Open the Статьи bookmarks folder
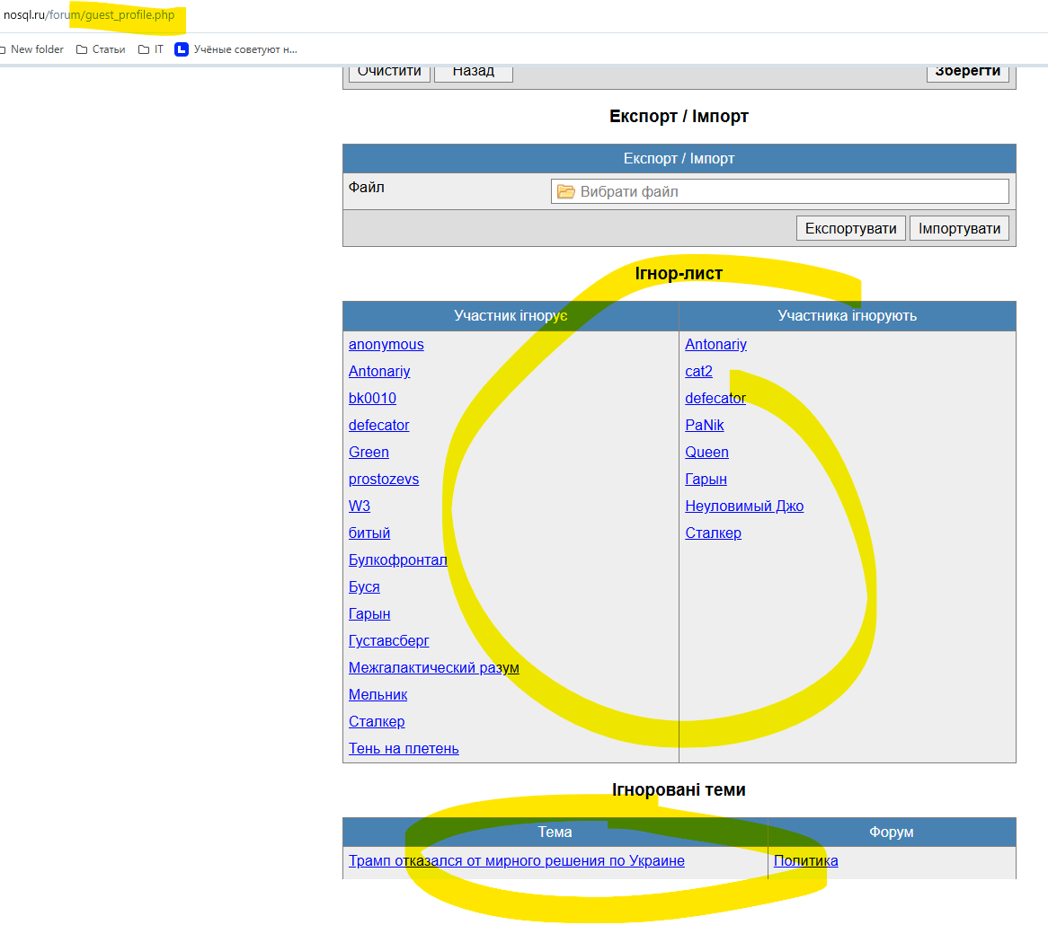 click(x=101, y=49)
